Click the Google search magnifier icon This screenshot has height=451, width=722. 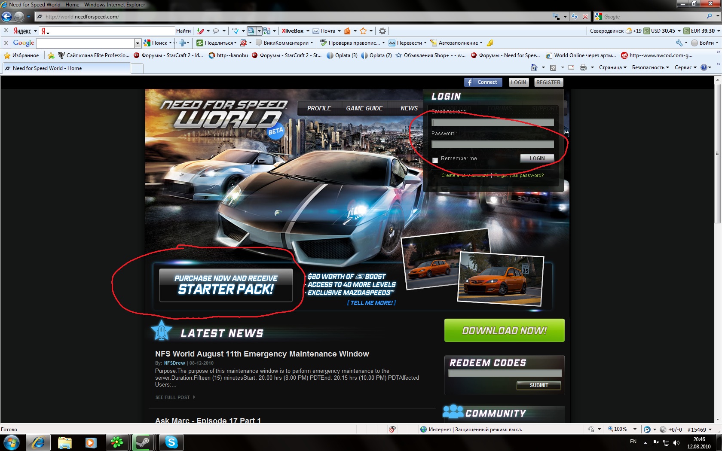tap(709, 16)
